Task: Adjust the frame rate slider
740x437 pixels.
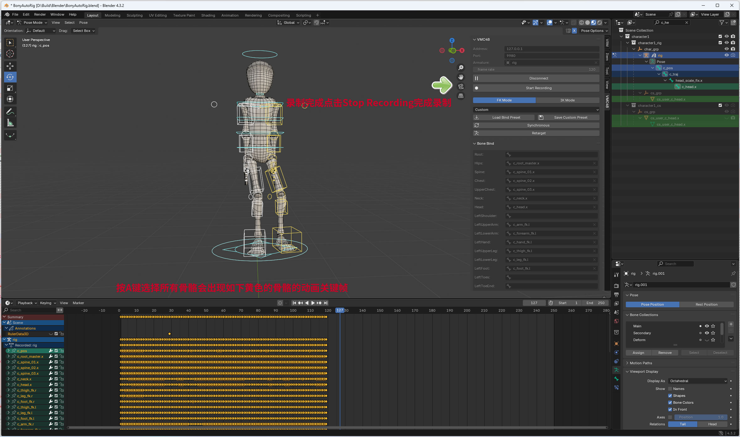Action: [x=536, y=70]
